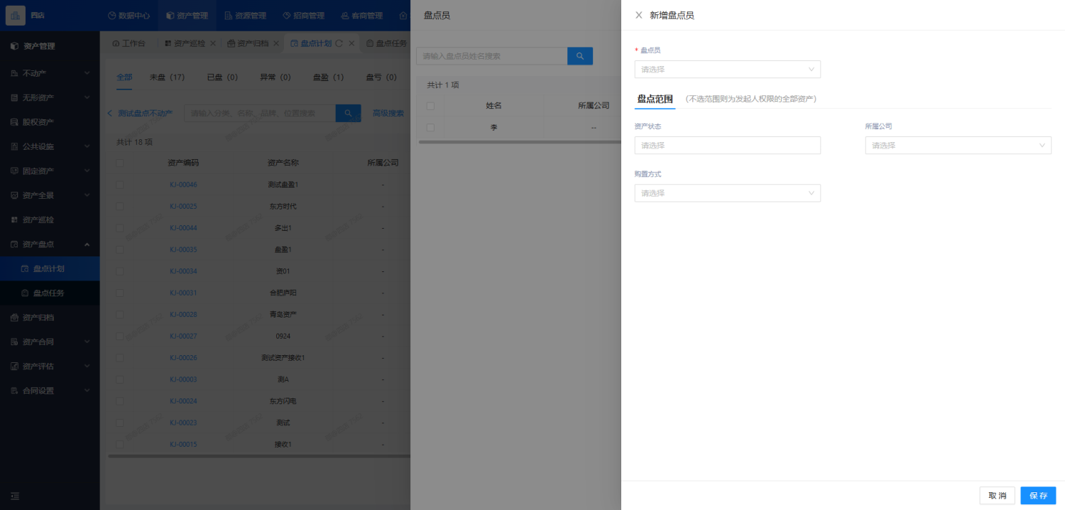
Task: Open asset code link KJ-00028
Action: point(183,315)
